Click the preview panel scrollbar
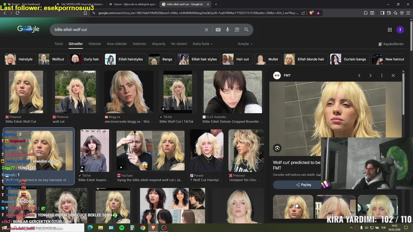 403,93
